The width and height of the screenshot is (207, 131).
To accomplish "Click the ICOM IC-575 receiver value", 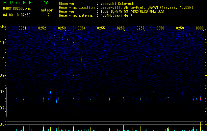I will [x=132, y=11].
